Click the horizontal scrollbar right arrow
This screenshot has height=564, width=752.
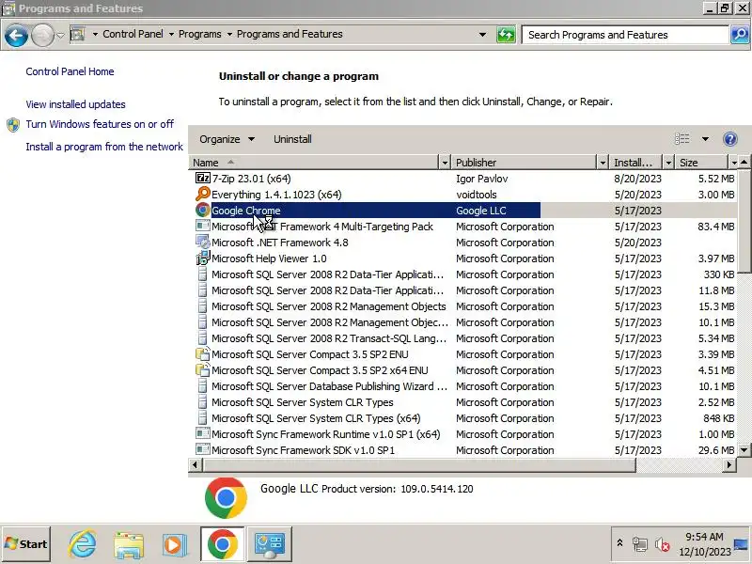(729, 464)
